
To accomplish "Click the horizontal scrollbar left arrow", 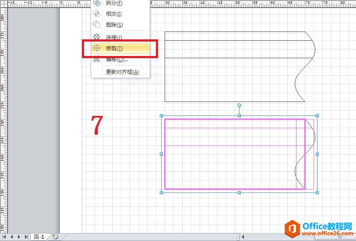I will pyautogui.click(x=243, y=237).
